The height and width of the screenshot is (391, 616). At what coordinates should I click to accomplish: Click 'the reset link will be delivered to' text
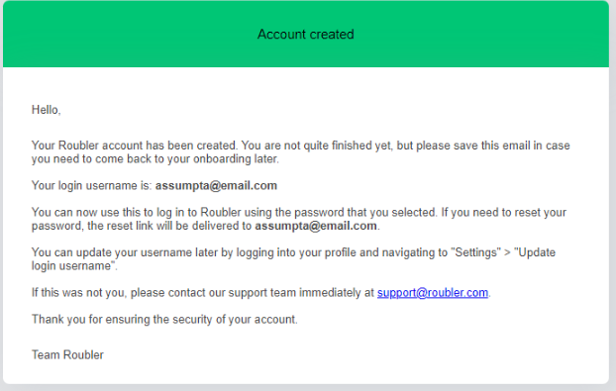pos(169,226)
